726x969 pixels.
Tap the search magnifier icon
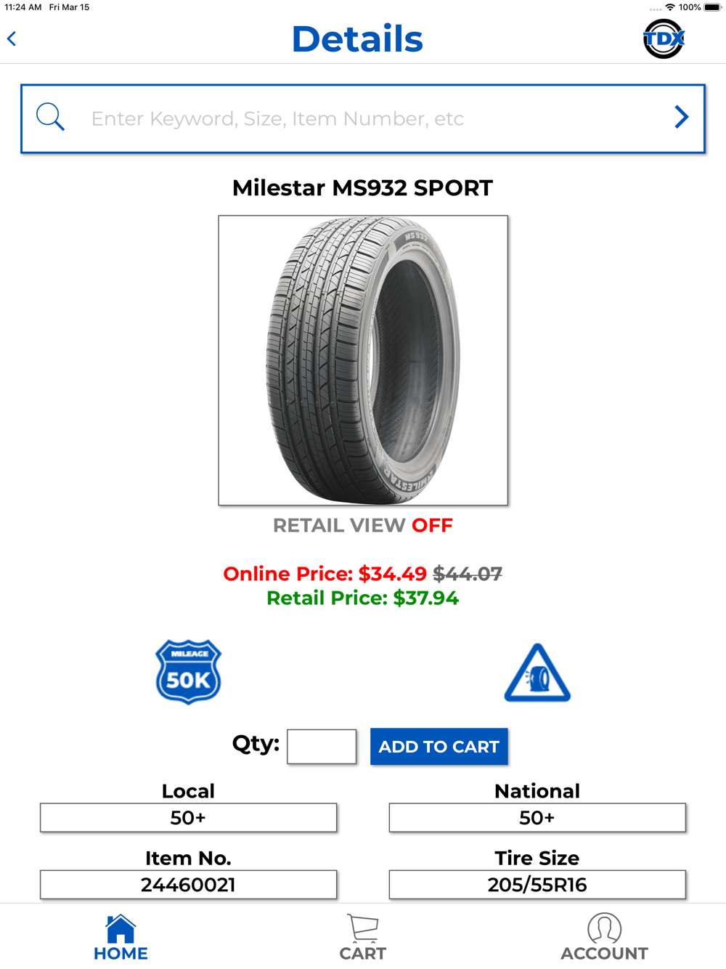pyautogui.click(x=50, y=117)
